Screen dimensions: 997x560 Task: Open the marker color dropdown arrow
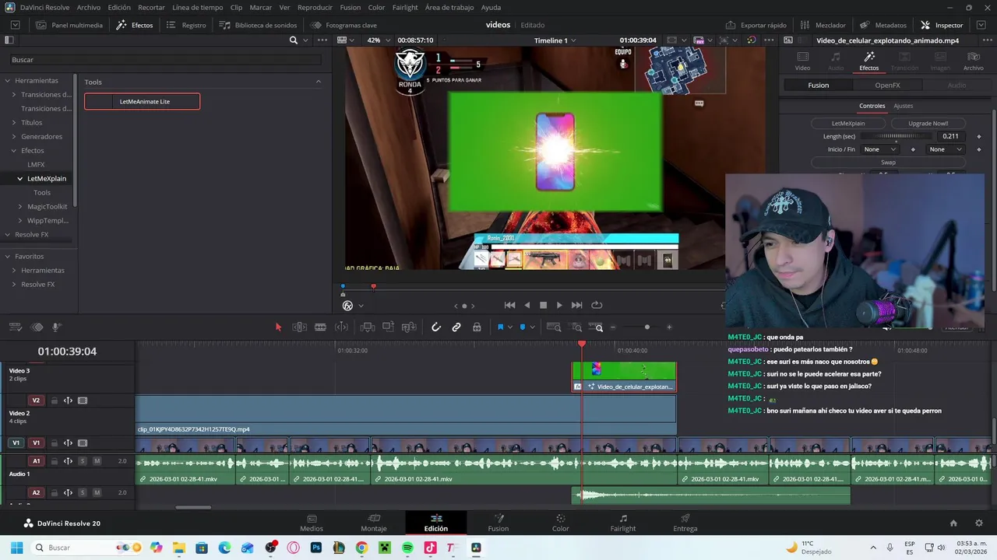tap(532, 327)
